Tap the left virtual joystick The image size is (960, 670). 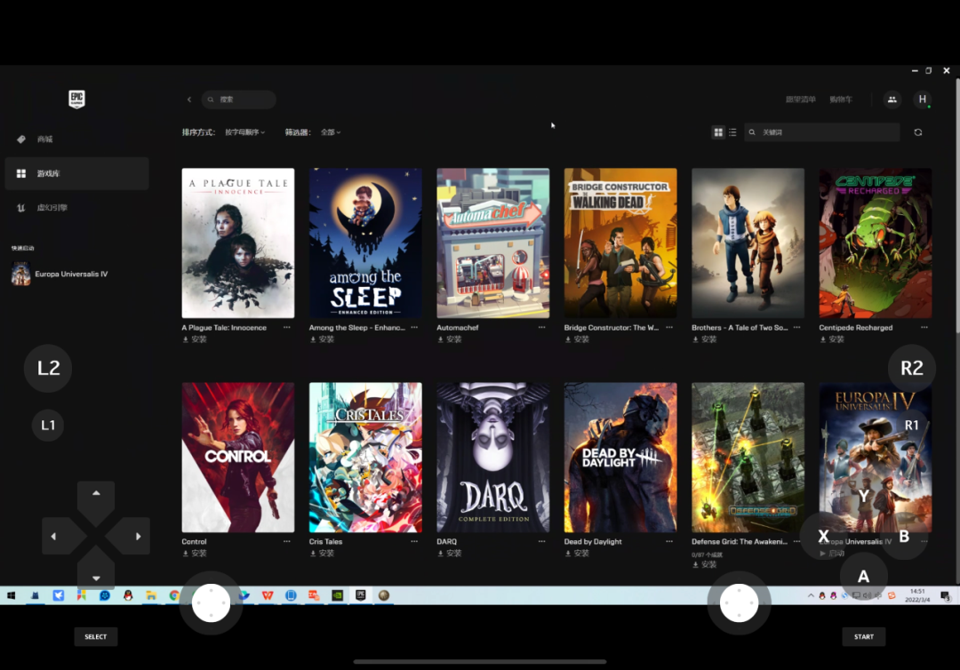pyautogui.click(x=211, y=602)
